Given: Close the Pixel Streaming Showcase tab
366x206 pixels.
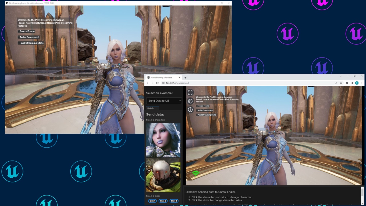Looking at the screenshot, I should click(x=180, y=78).
